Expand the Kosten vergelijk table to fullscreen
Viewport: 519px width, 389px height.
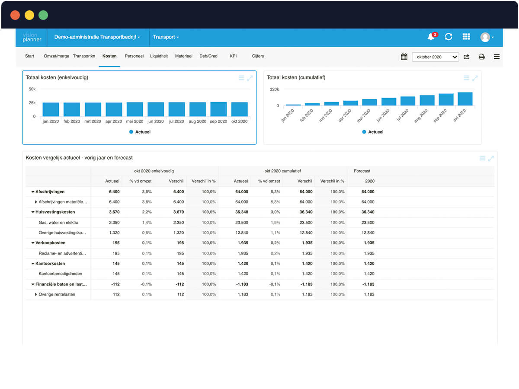click(491, 159)
